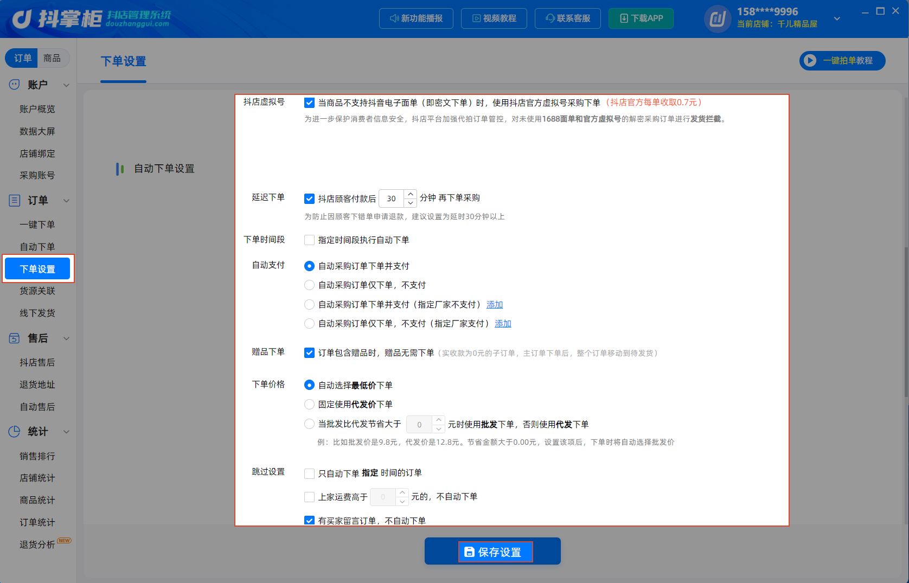The image size is (909, 583).
Task: Collapse the 统计 sidebar section chevron
Action: pos(66,432)
